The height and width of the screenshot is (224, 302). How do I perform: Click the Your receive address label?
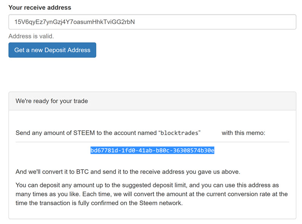click(40, 8)
